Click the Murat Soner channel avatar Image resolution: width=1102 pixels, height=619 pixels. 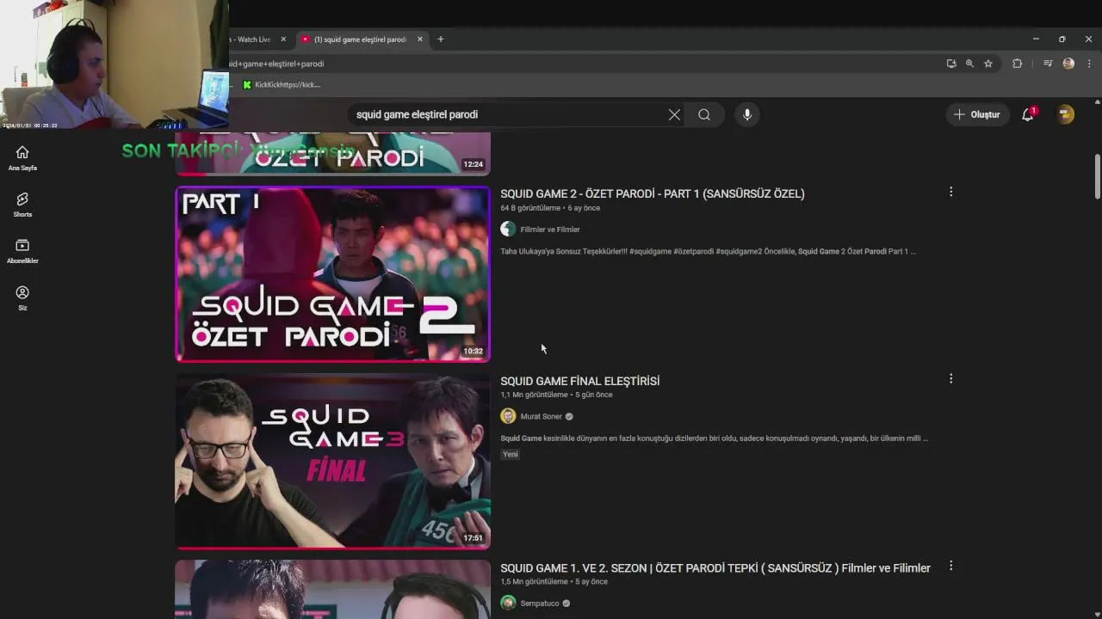[x=508, y=416]
